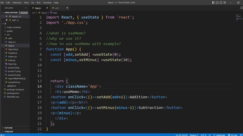
Task: Open Run menu
Action: (38, 3)
